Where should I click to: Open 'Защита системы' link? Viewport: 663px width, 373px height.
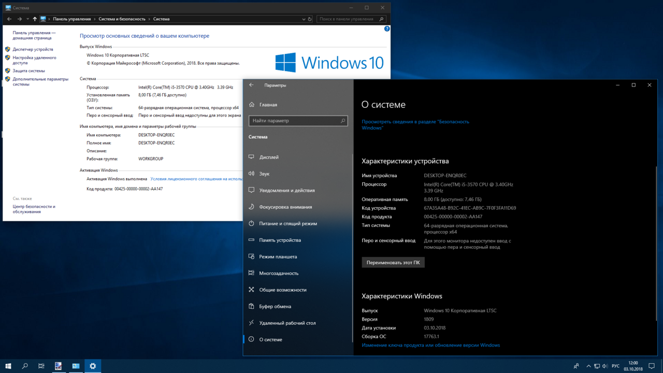29,70
